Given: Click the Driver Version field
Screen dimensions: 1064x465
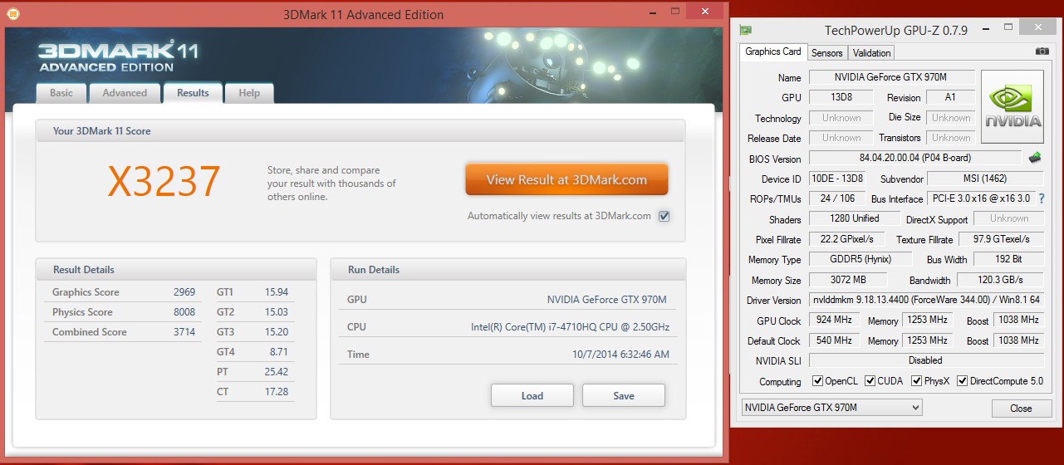Looking at the screenshot, I should tap(926, 300).
